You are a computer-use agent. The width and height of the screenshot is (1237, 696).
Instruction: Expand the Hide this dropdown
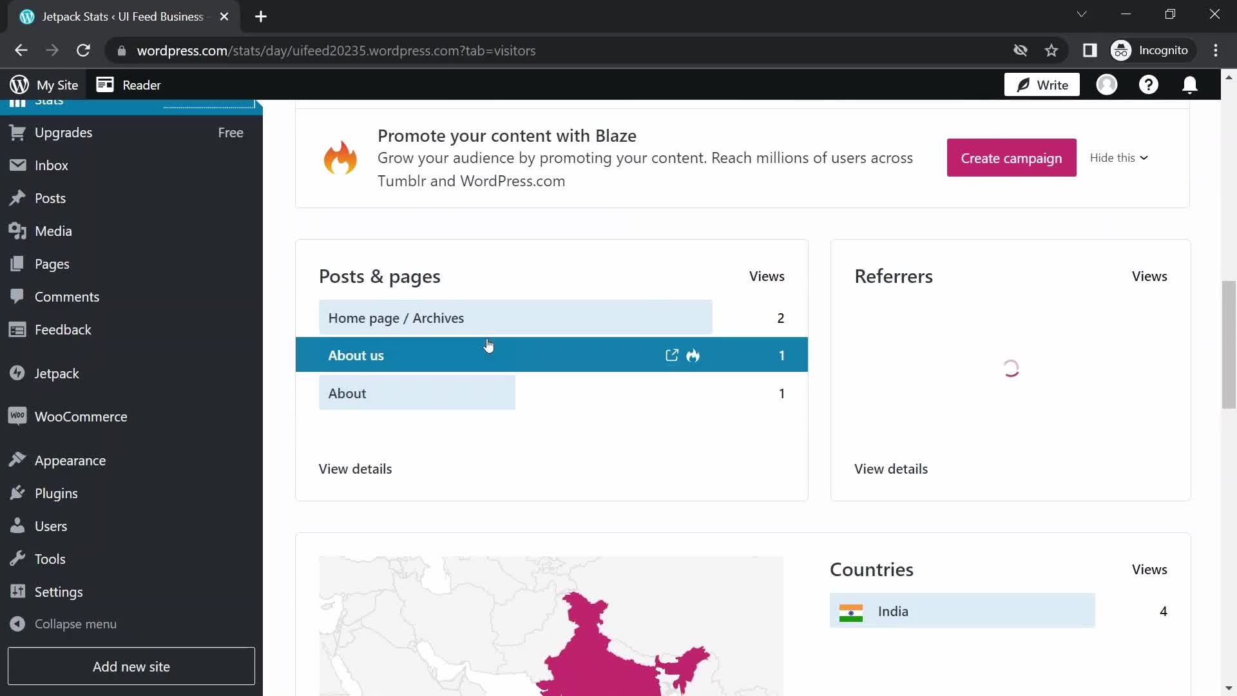click(1118, 158)
